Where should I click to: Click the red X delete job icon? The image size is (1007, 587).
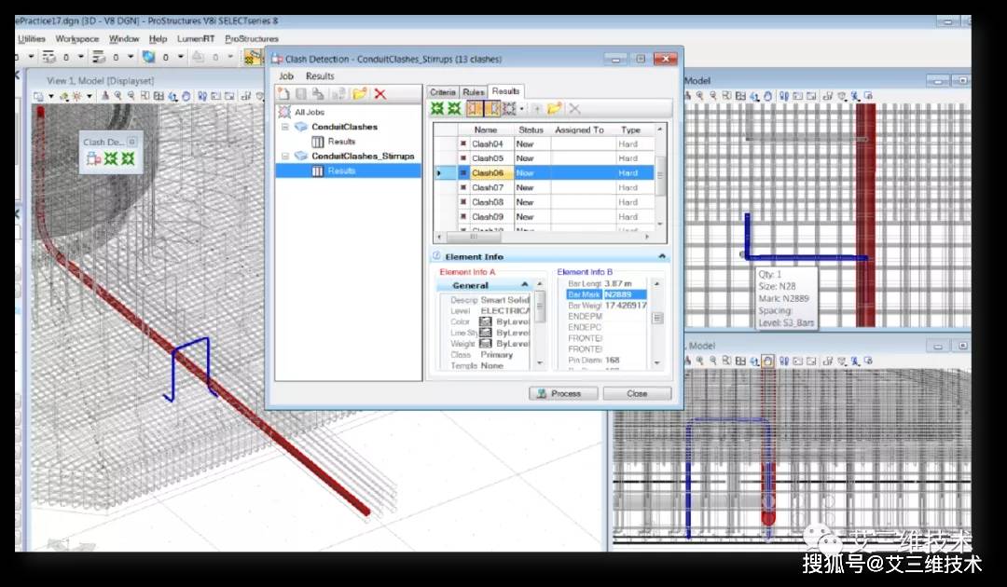(379, 94)
